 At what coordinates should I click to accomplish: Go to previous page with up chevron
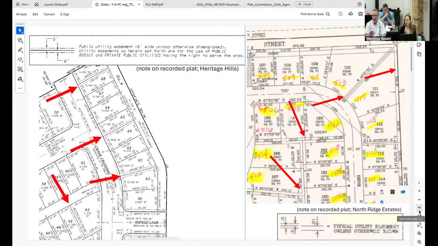point(419,200)
